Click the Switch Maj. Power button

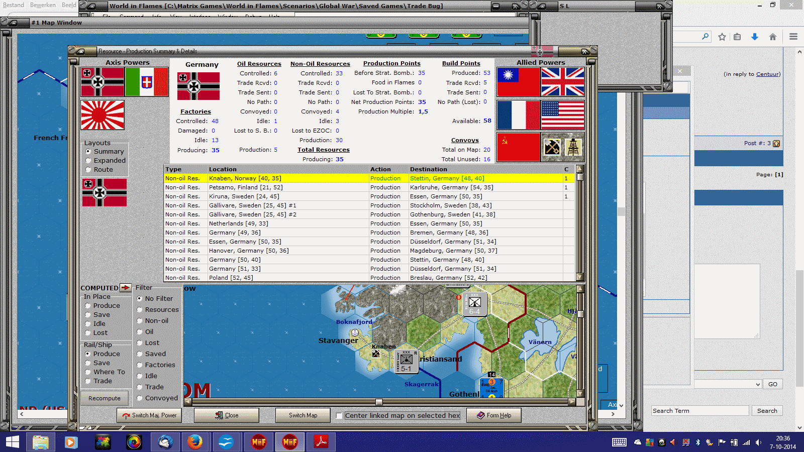tap(149, 415)
